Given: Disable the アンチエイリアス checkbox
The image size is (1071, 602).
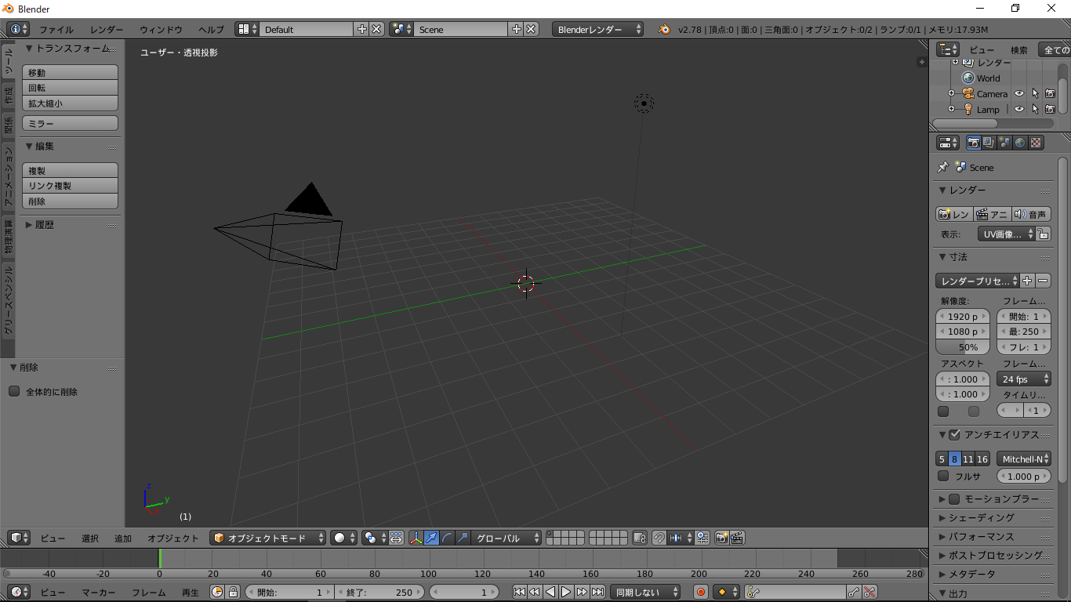Looking at the screenshot, I should tap(954, 434).
